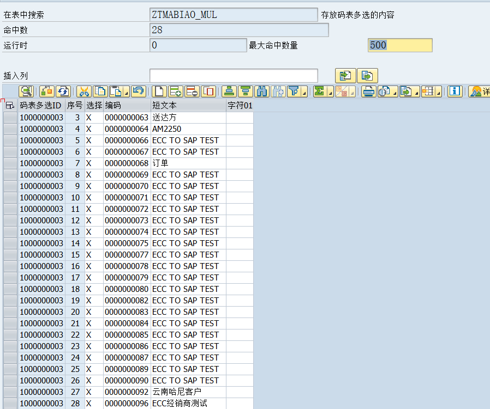490x409 pixels.
Task: Expand the Views icon dropdown arrow
Action: [395, 93]
